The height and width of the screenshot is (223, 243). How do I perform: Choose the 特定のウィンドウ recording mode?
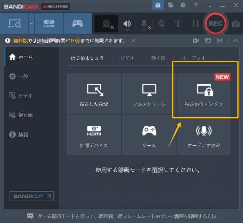coord(204,94)
